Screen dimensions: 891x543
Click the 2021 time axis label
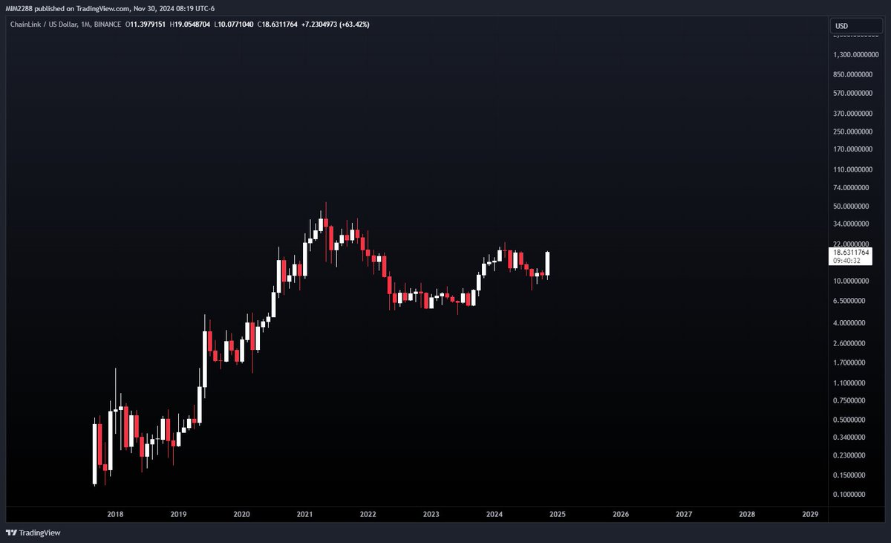click(304, 514)
